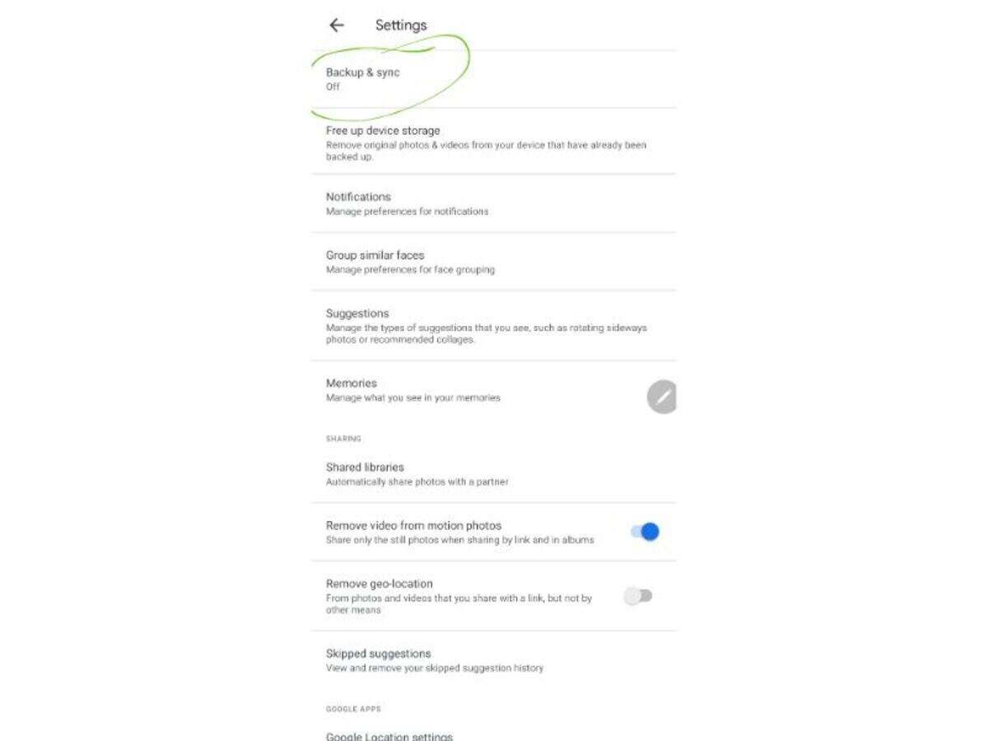The width and height of the screenshot is (988, 741).
Task: Tap 'View and remove your skipped suggestion history'
Action: [435, 668]
